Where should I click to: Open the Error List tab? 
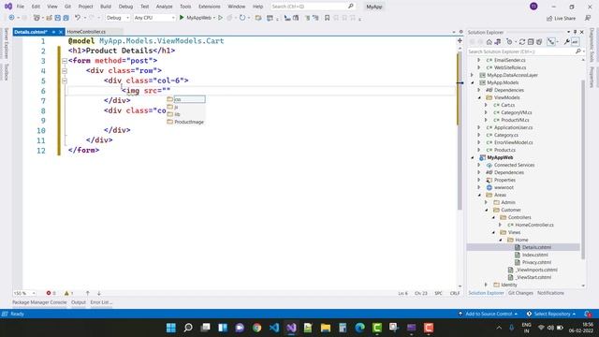(x=101, y=302)
